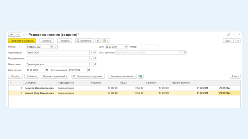This screenshot has width=248, height=139.
Task: Click the copy link icon in header
Action: tap(229, 35)
